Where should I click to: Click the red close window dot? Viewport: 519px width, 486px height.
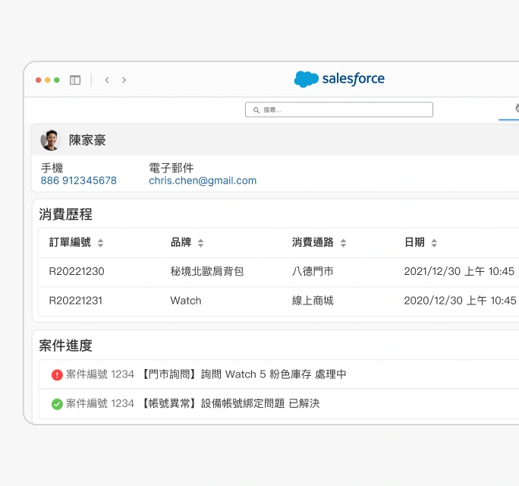(39, 80)
